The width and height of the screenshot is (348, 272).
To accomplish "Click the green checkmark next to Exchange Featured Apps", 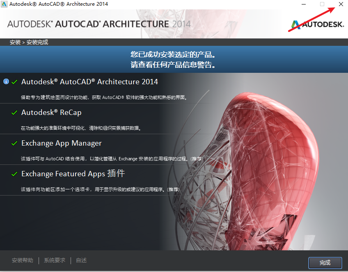I will [15, 174].
